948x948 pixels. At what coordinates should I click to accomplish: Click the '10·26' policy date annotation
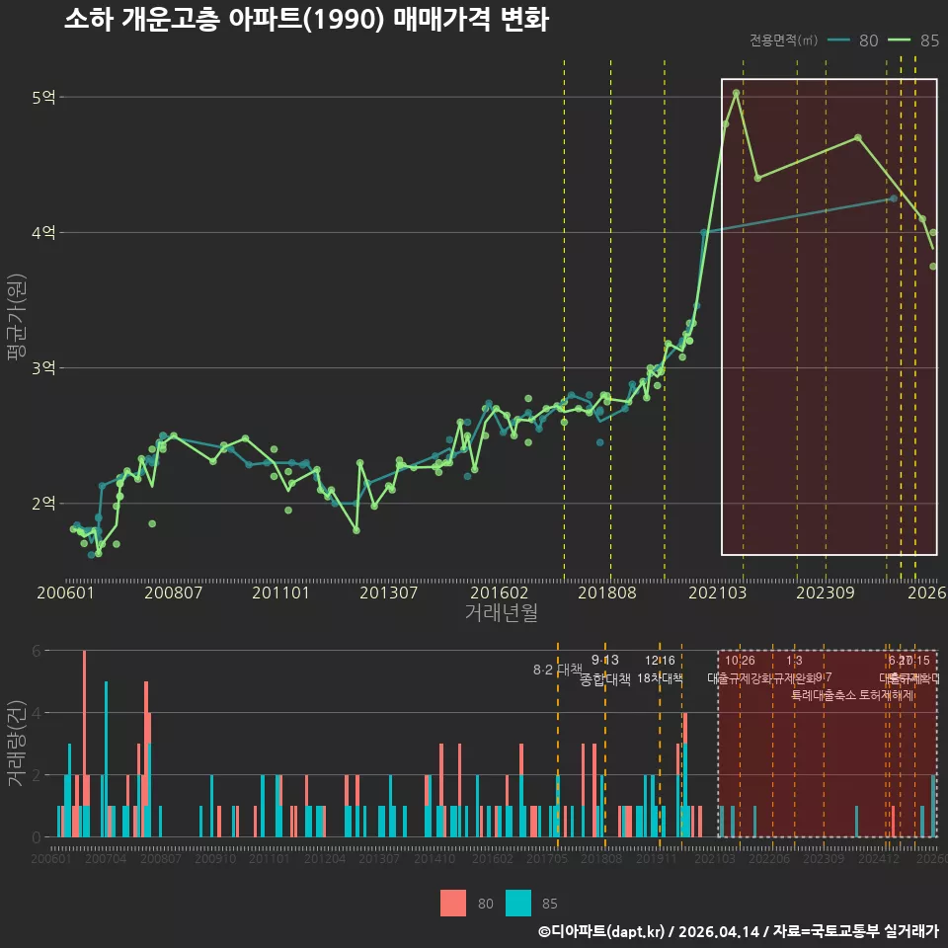[x=740, y=661]
